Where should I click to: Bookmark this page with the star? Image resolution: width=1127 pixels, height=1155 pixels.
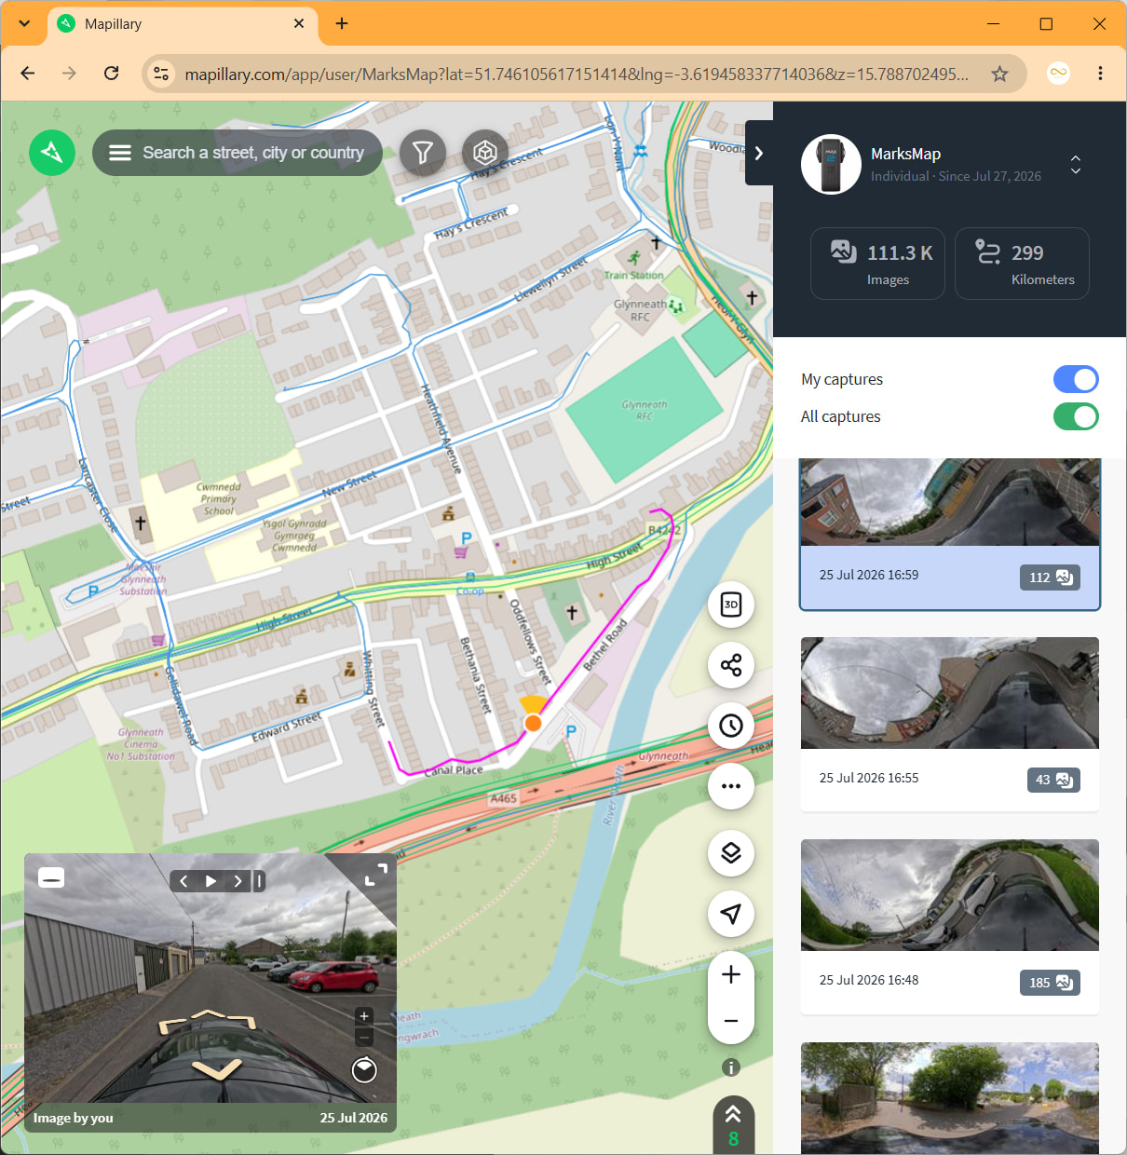pyautogui.click(x=999, y=74)
